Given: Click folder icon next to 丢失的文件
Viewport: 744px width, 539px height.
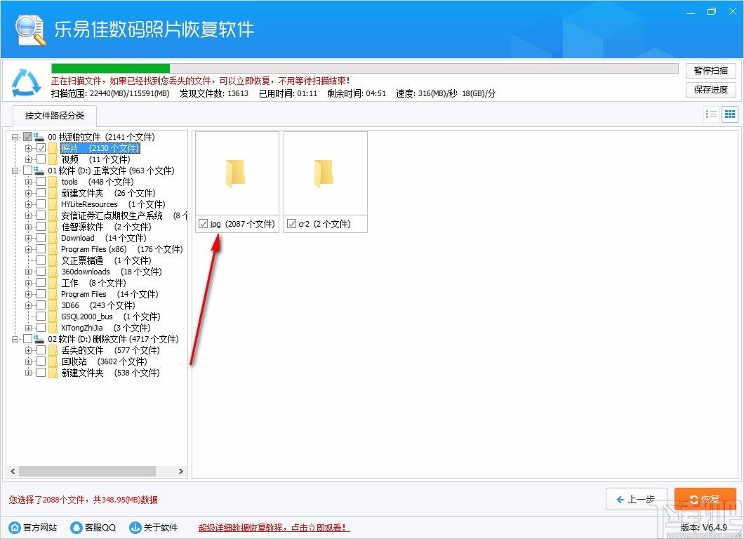Looking at the screenshot, I should point(53,351).
